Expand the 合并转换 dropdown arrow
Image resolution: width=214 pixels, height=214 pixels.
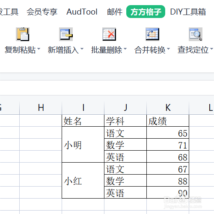coord(168,49)
